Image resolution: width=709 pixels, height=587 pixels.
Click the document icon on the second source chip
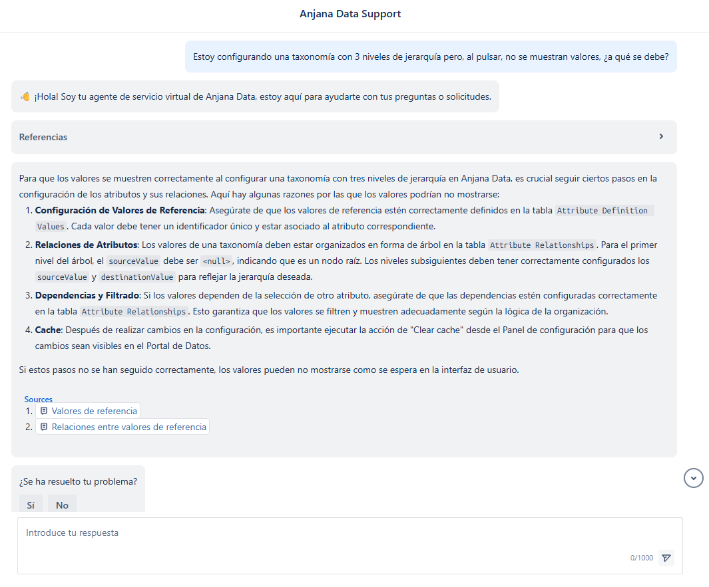pyautogui.click(x=43, y=426)
